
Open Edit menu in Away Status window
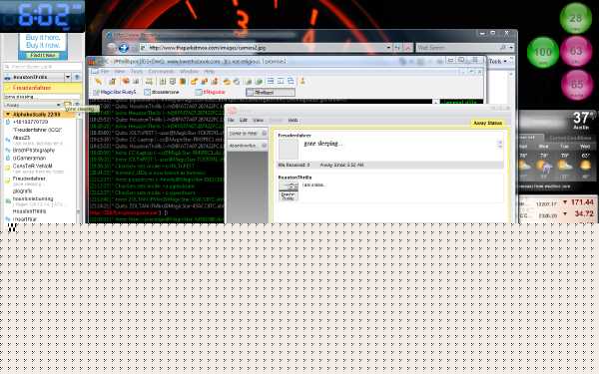point(244,121)
